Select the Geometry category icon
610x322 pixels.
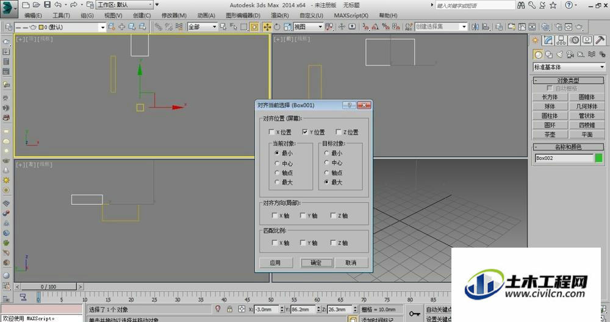pos(538,54)
